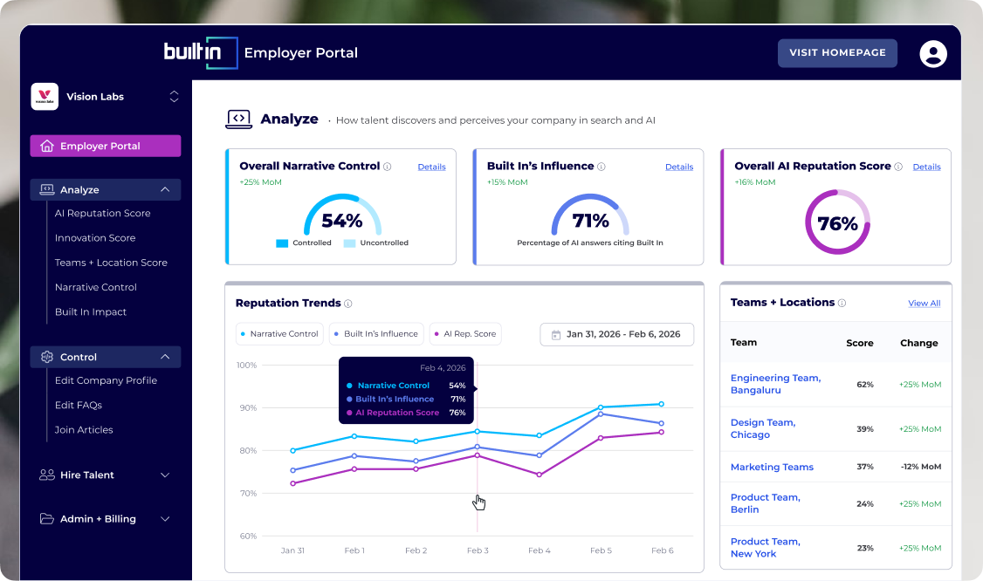Open Product Team, New York link

click(766, 548)
